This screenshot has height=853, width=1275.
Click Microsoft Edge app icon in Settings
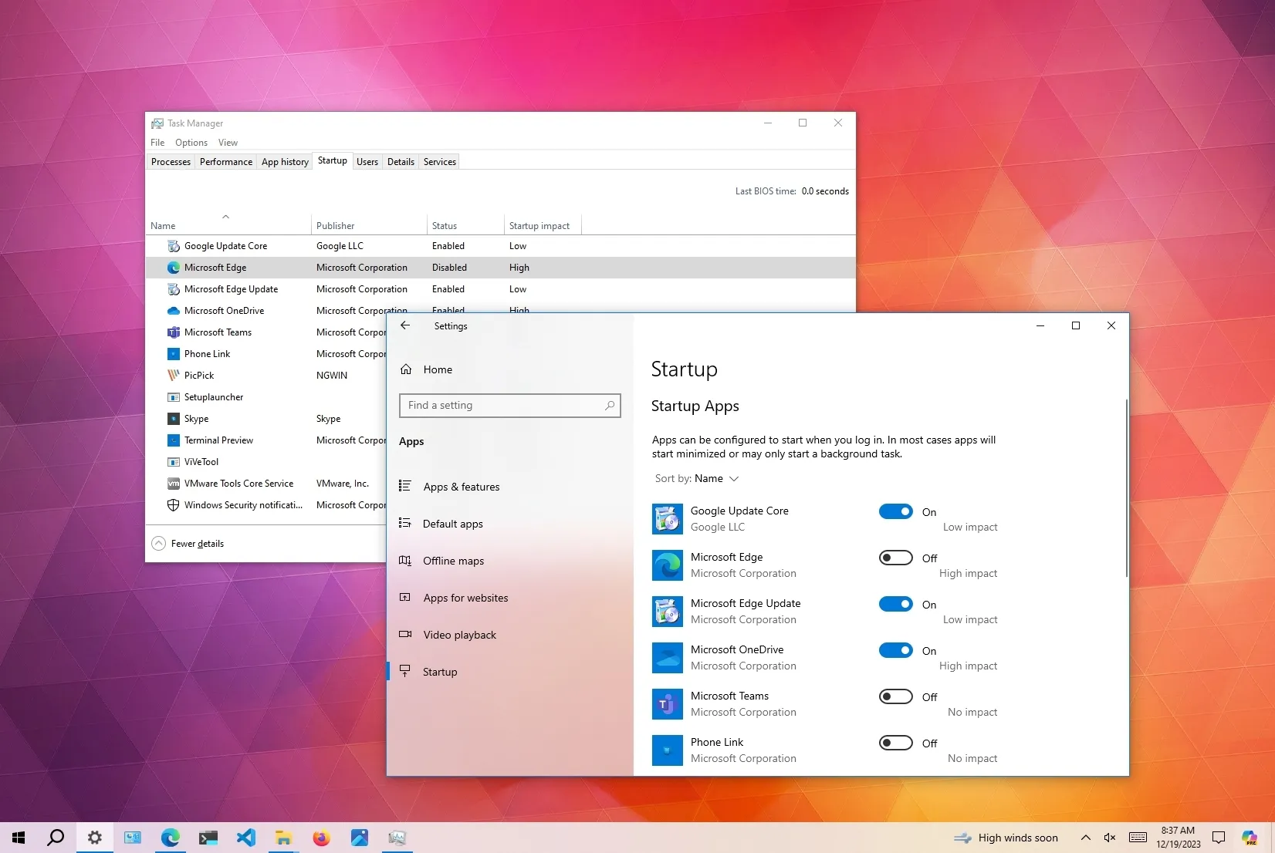pos(668,565)
